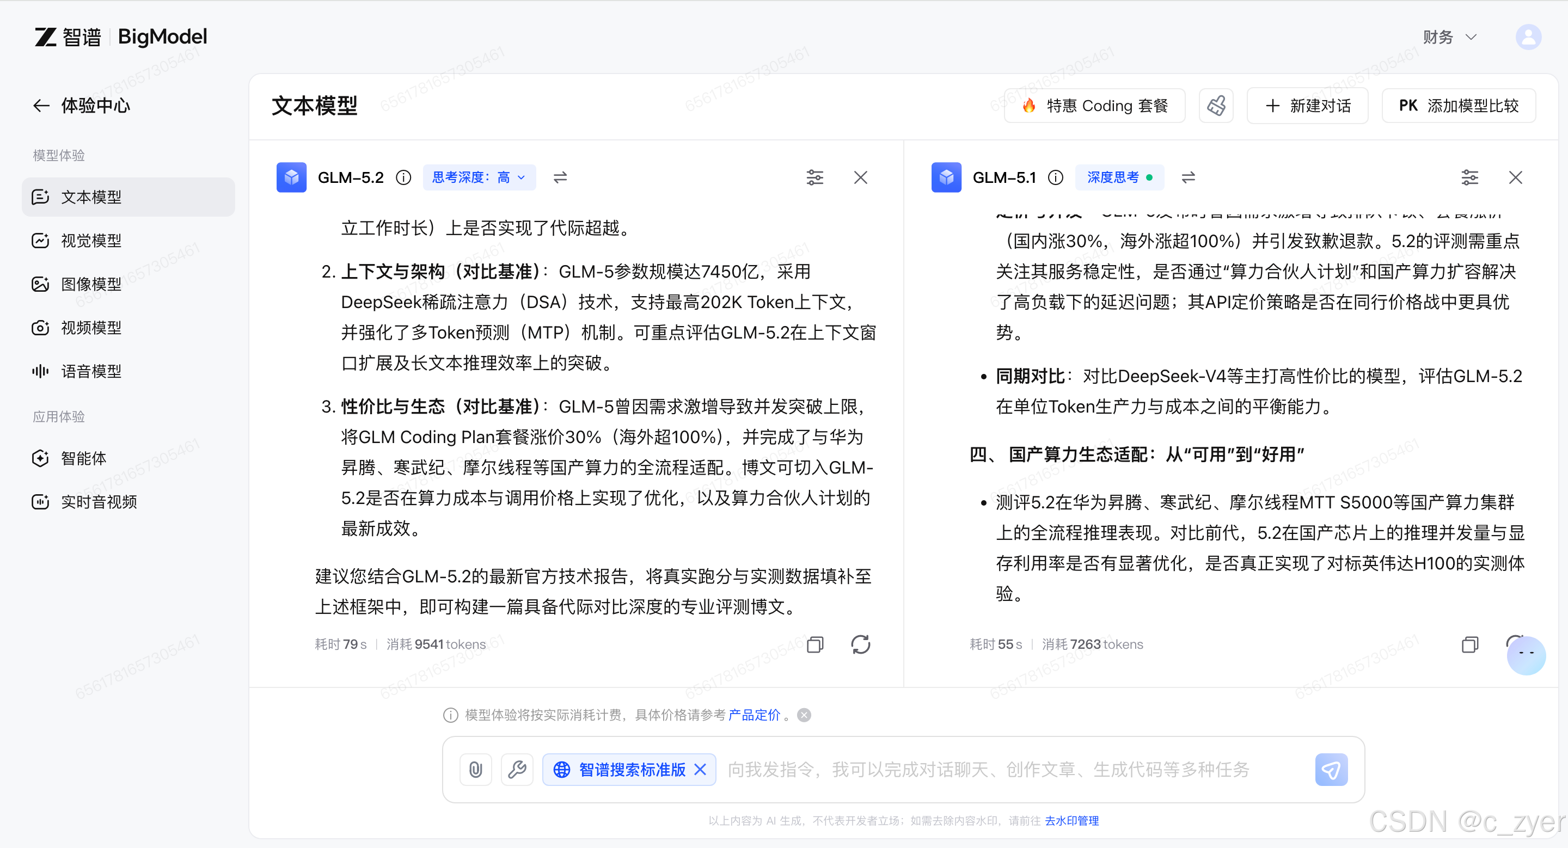Open GLM-5.1 parameter settings sliders icon
Viewport: 1568px width, 848px height.
click(1469, 177)
